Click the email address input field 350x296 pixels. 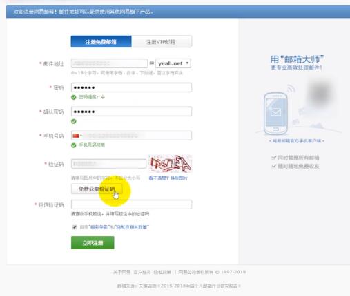(x=109, y=63)
